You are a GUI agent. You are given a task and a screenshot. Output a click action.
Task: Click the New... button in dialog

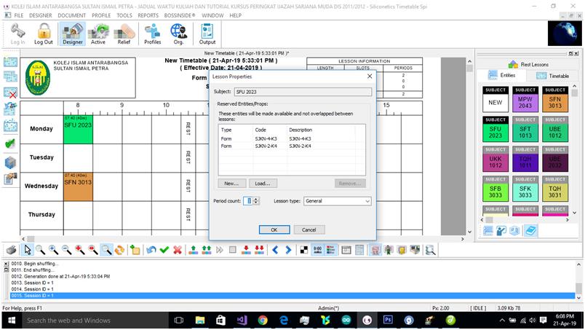(232, 184)
